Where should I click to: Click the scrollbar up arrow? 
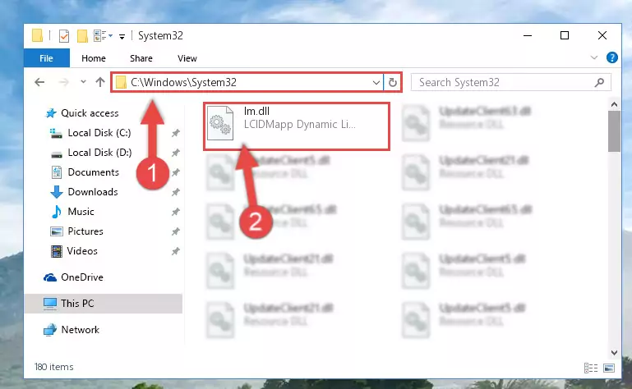614,105
